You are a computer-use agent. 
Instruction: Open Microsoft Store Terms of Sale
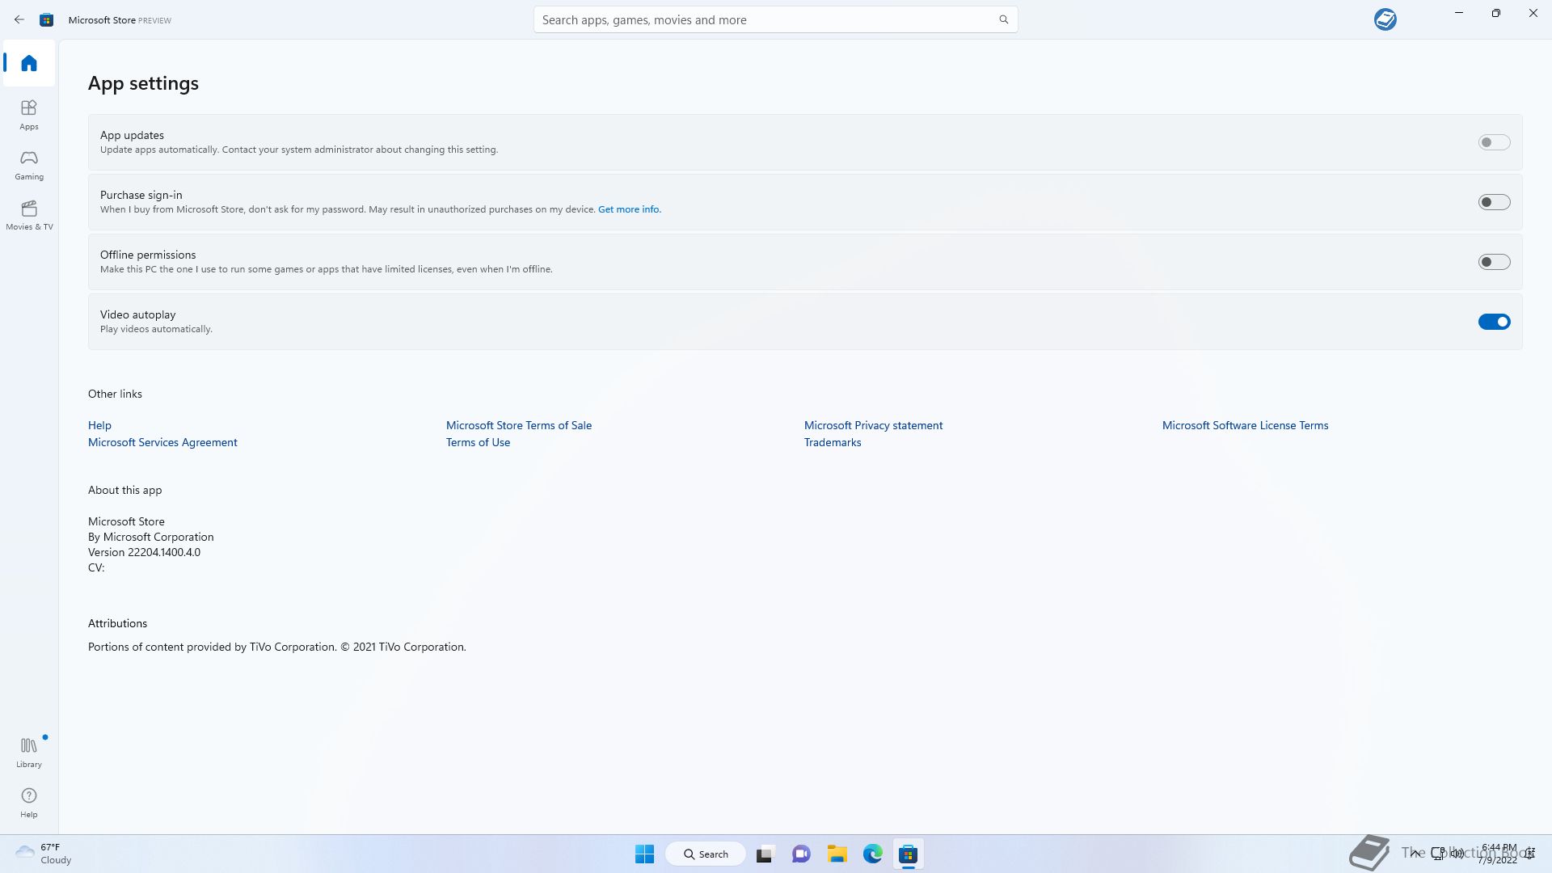[519, 425]
